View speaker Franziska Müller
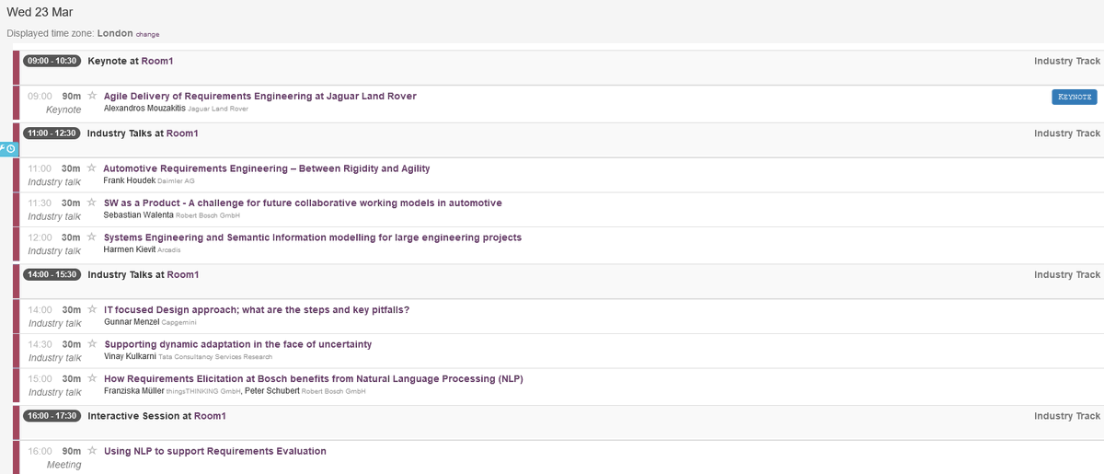Viewport: 1104px width, 474px height. [134, 391]
